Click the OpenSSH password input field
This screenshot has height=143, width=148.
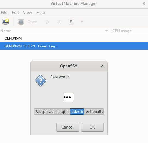pyautogui.click(x=69, y=97)
